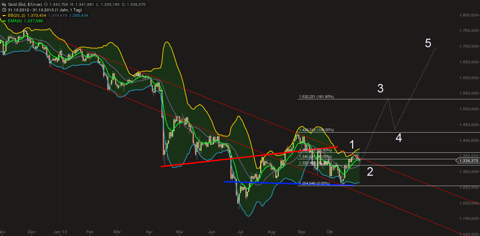Click the 1.426,315 (100.00%) retracement level

coord(316,130)
